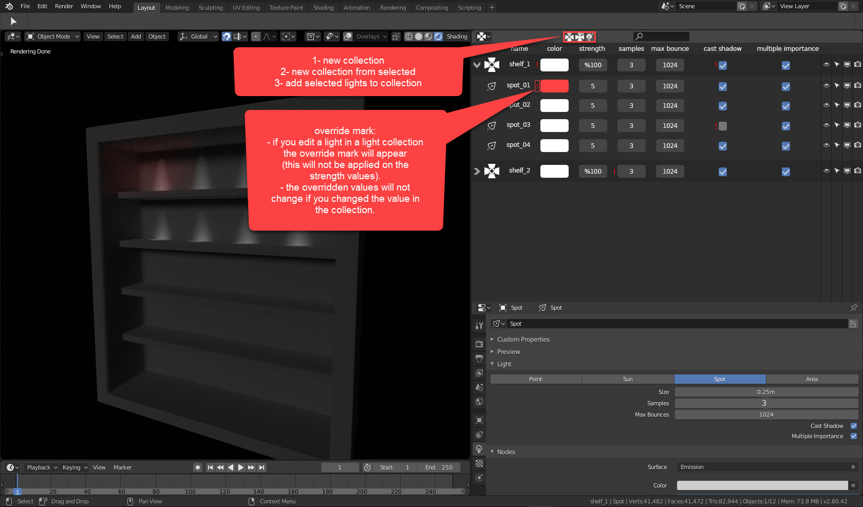Uncheck cast shadow for spot_01
The width and height of the screenshot is (863, 507).
(x=723, y=86)
